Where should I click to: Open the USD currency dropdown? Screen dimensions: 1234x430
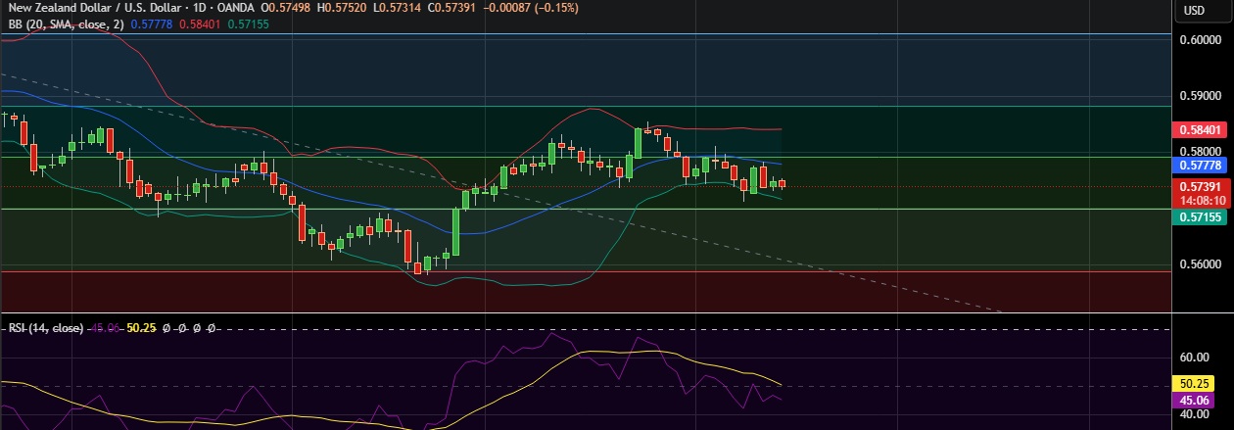1194,11
